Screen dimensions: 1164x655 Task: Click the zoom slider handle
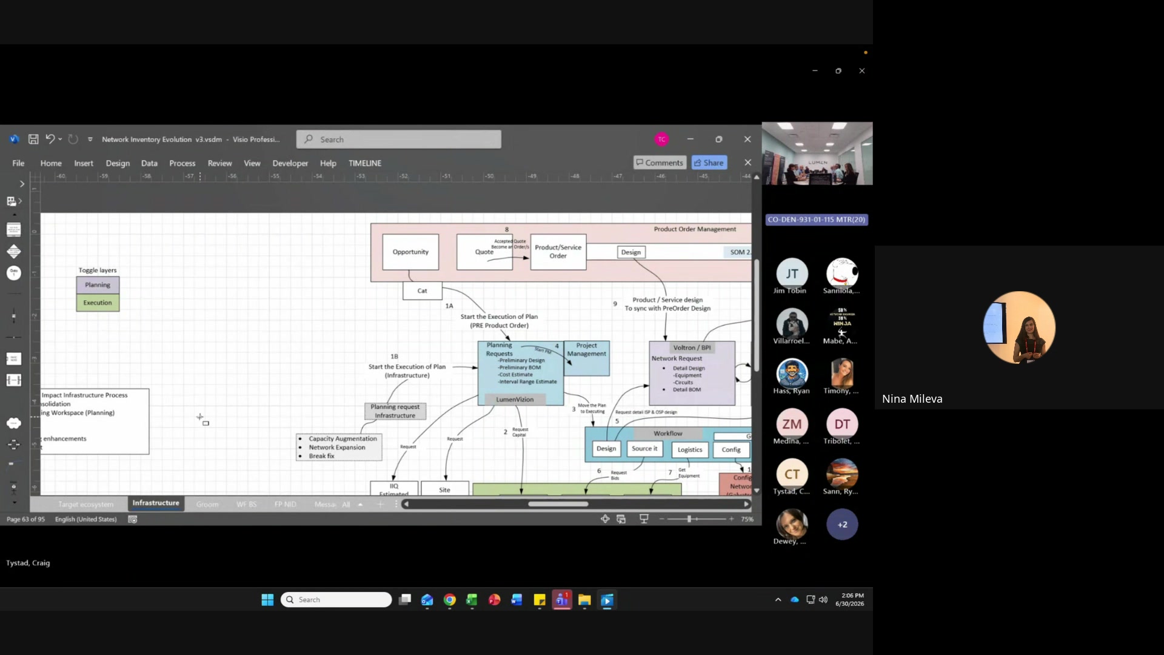point(689,519)
